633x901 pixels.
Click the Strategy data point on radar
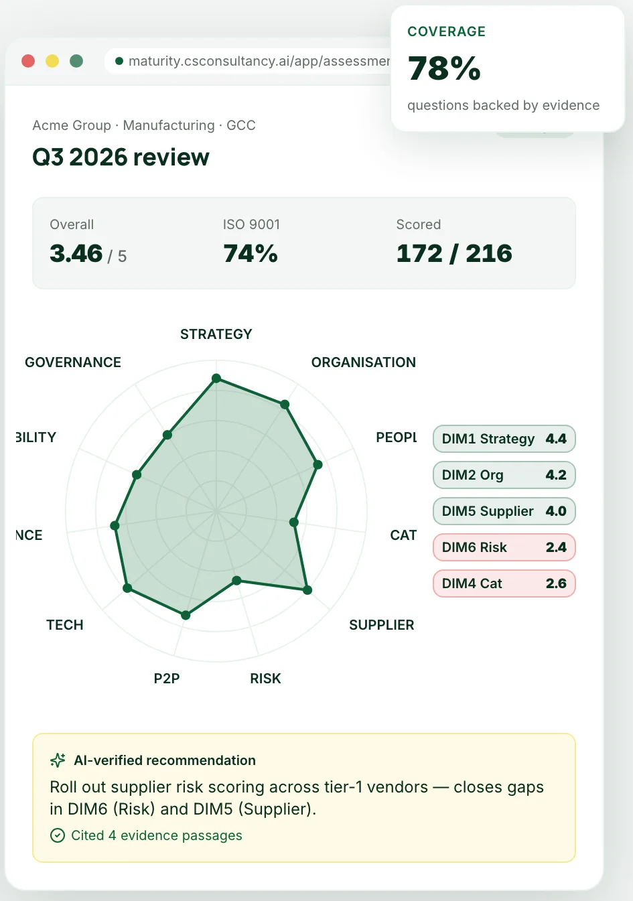[216, 378]
